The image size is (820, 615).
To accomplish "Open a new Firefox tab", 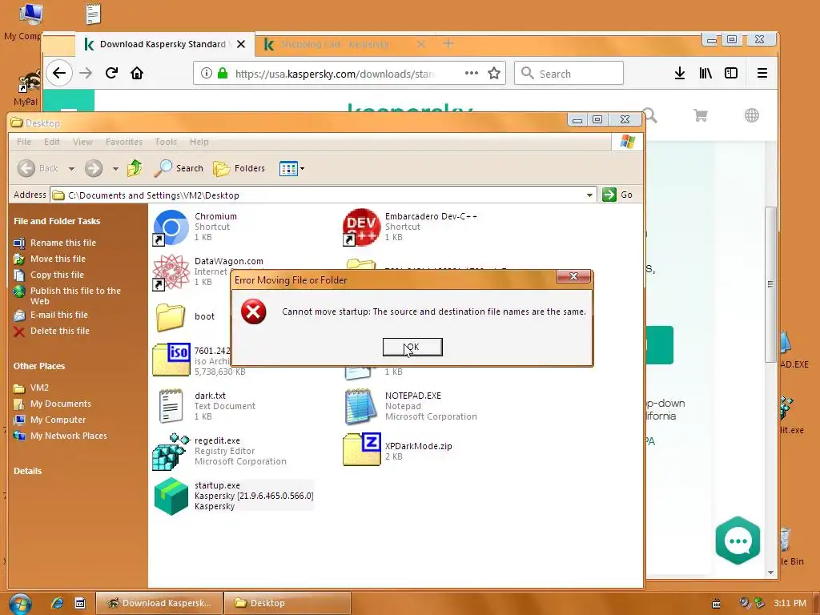I will [x=448, y=44].
